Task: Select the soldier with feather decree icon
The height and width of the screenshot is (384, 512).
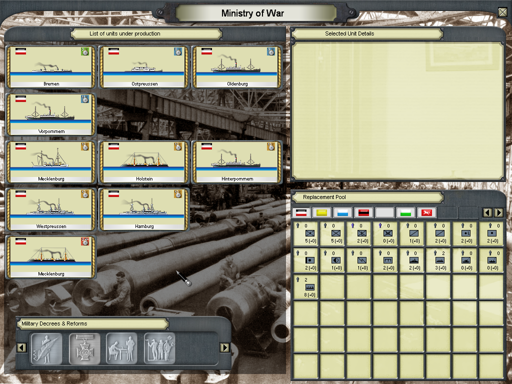Action: click(46, 348)
